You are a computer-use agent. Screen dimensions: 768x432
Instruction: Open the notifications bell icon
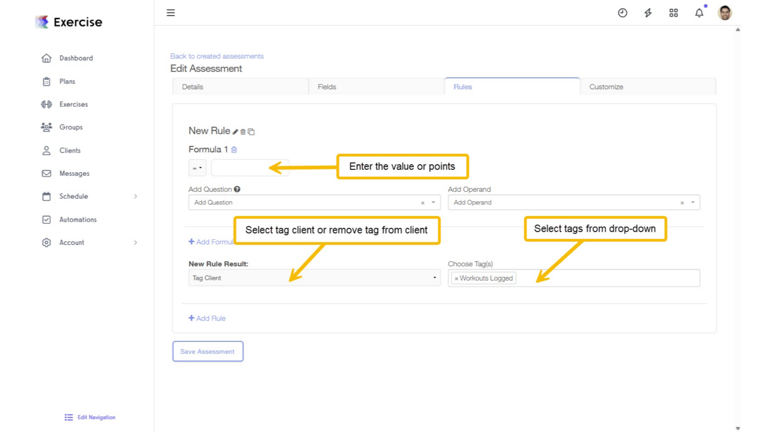click(699, 12)
